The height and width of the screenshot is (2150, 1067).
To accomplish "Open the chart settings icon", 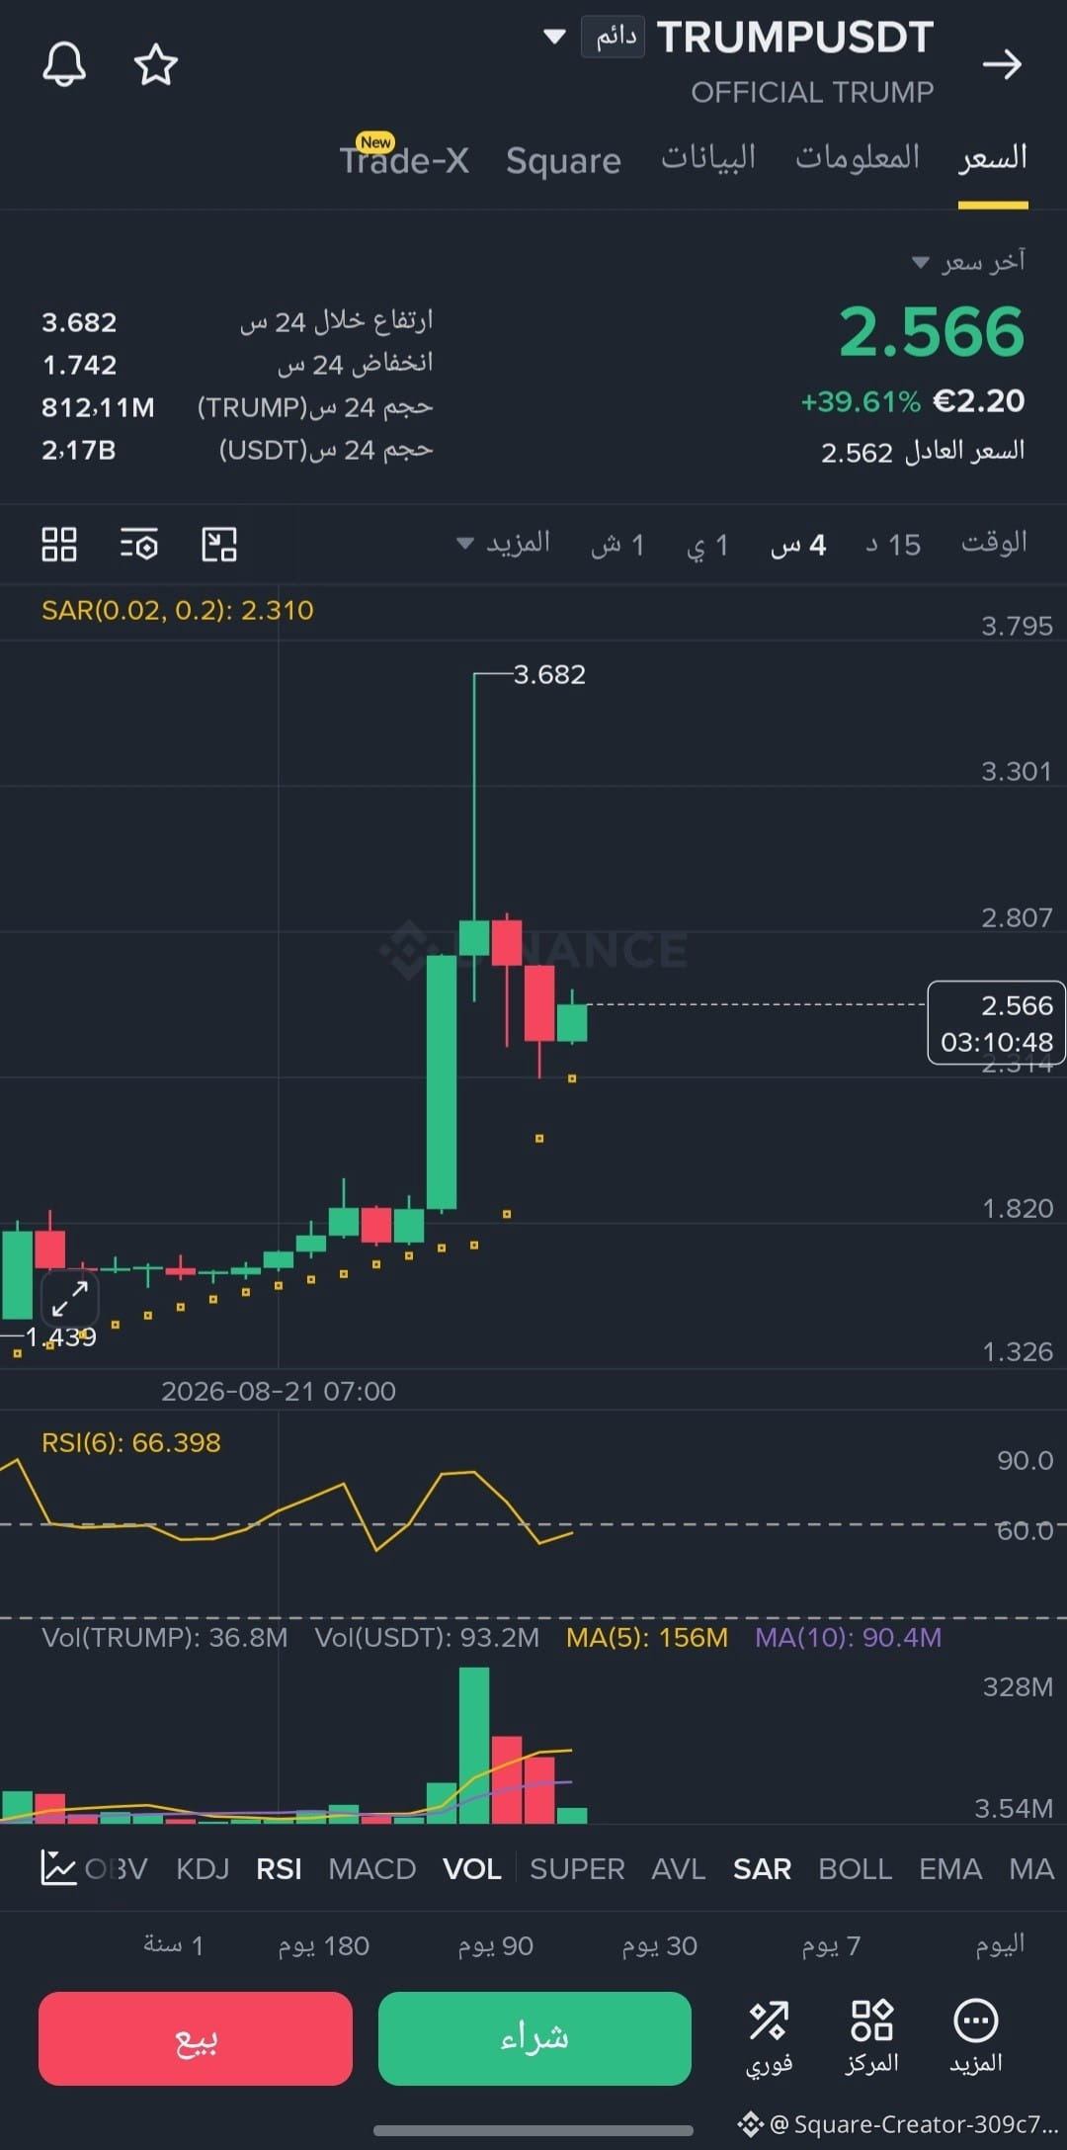I will point(139,545).
